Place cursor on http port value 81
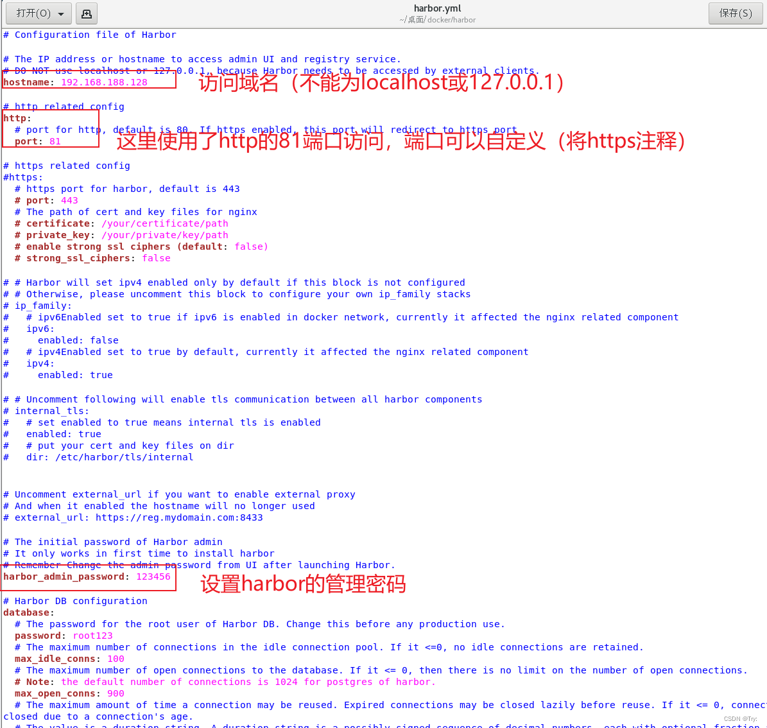 pos(55,141)
